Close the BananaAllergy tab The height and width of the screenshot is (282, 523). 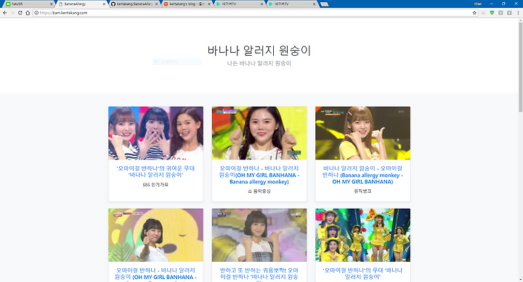[x=104, y=4]
